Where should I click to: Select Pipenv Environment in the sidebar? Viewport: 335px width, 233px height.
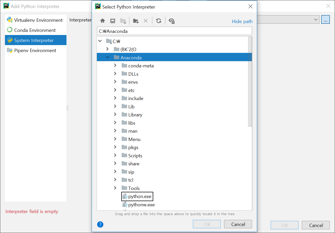click(x=36, y=50)
